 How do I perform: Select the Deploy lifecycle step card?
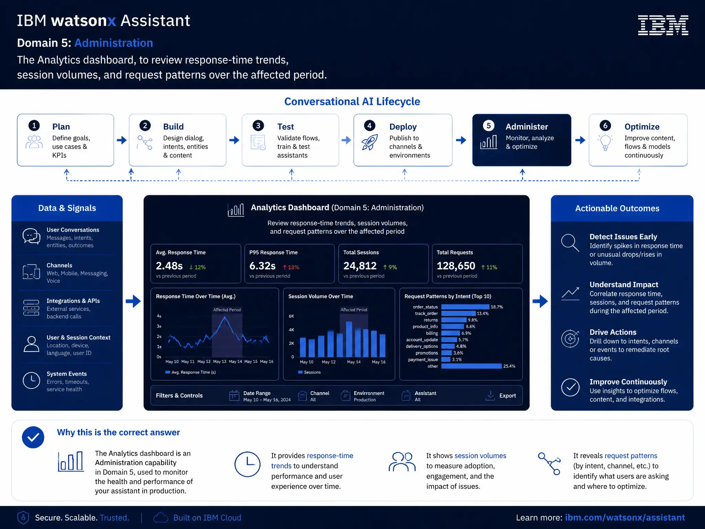click(403, 140)
